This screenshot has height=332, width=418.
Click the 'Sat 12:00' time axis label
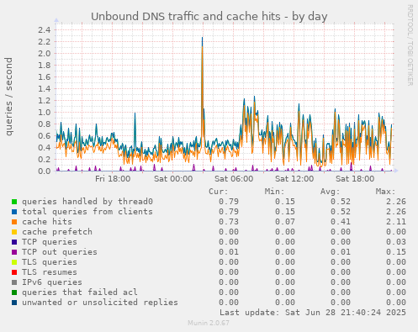click(294, 179)
